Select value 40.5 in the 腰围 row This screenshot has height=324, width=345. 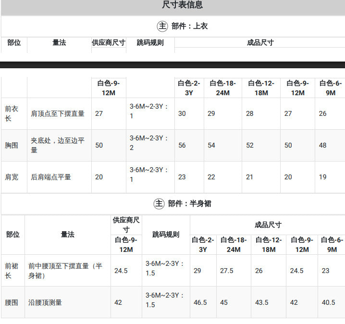(x=328, y=302)
